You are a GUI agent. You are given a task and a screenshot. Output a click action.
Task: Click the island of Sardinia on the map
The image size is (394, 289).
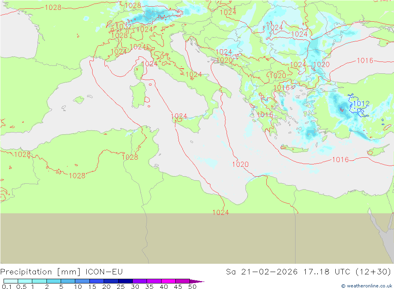click(138, 95)
